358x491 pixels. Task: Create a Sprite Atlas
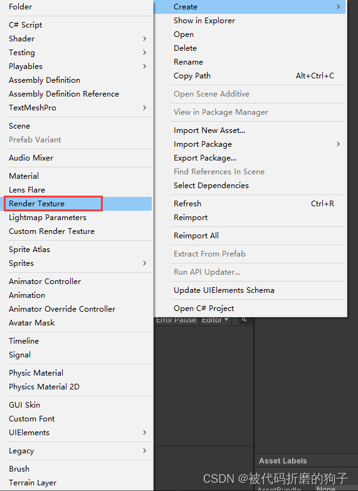77,249
